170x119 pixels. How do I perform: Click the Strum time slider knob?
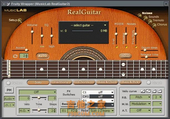pos(145,50)
